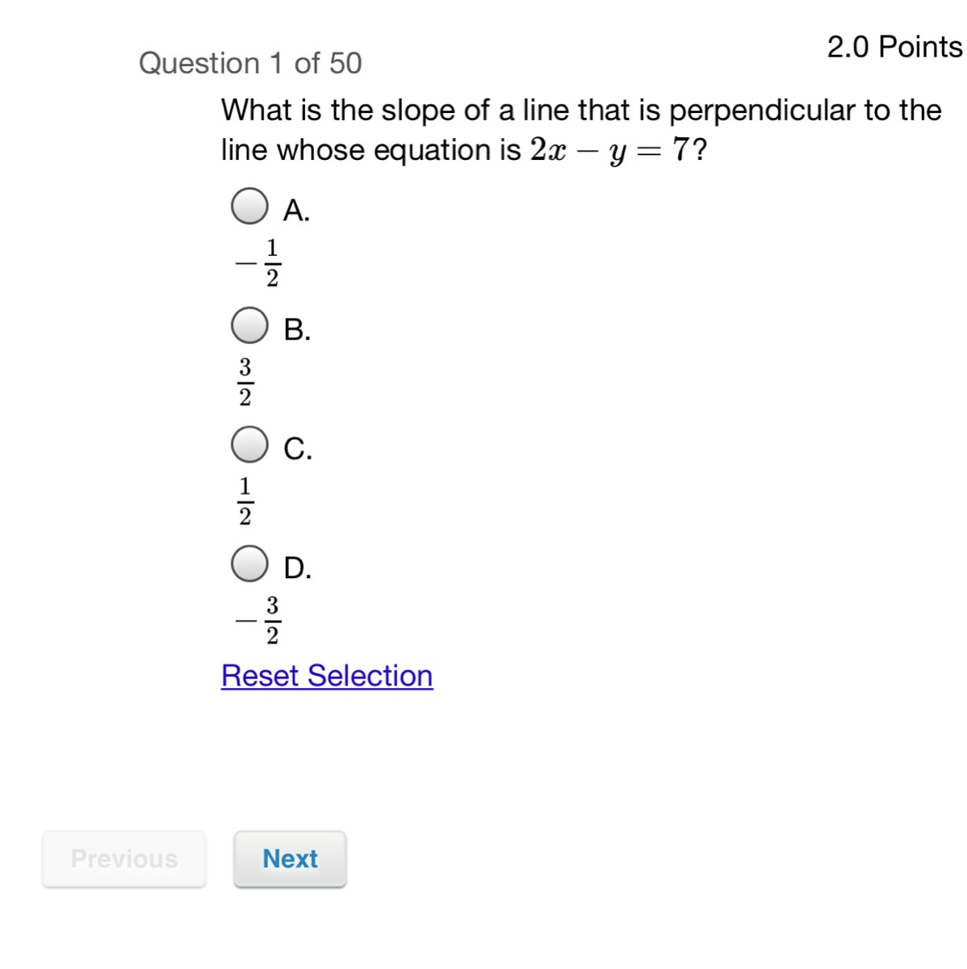
Task: Click the "C." option label
Action: pos(298,449)
